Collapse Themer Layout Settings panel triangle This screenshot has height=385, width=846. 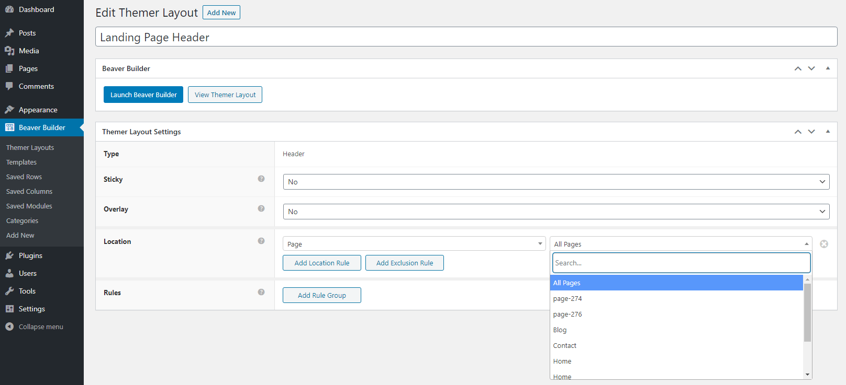tap(828, 132)
